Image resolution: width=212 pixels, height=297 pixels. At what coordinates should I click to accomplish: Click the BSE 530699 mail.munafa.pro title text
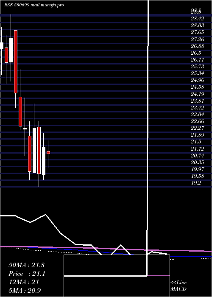[x=34, y=5]
